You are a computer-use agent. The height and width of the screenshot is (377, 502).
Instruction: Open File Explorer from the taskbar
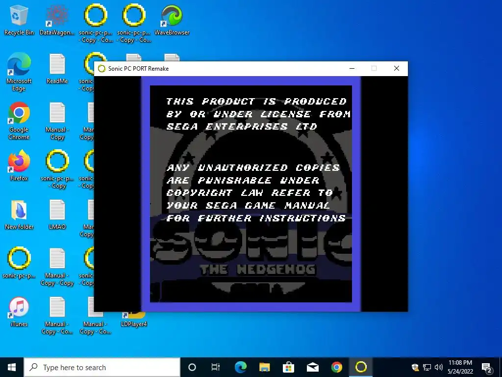[x=264, y=367]
